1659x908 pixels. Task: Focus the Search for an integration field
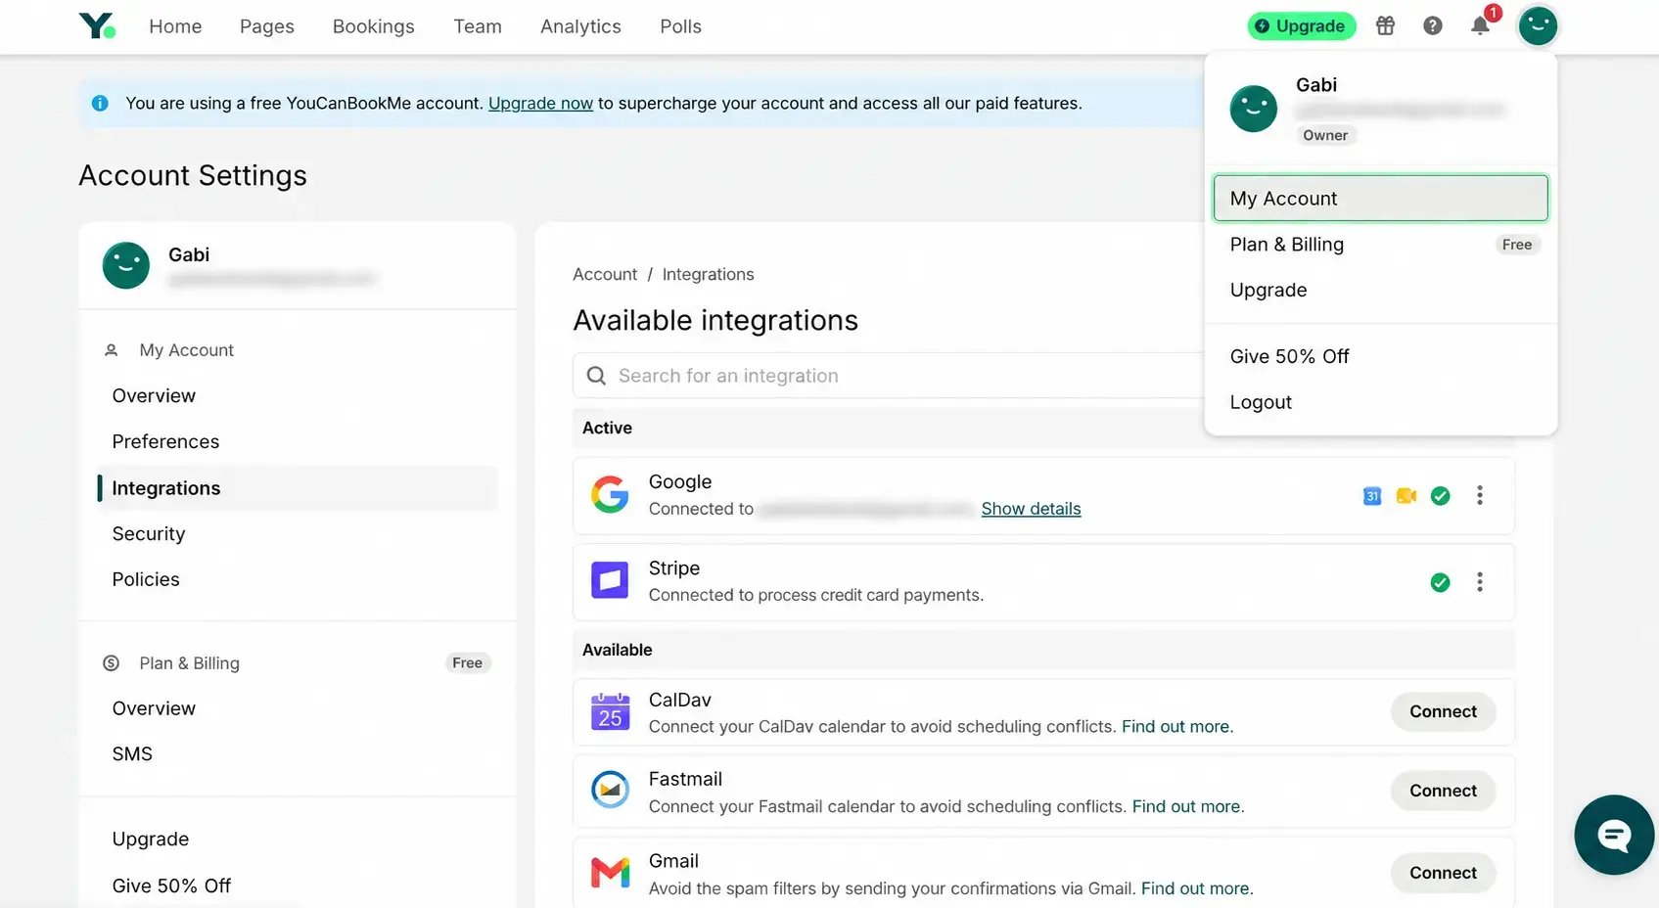tap(889, 376)
